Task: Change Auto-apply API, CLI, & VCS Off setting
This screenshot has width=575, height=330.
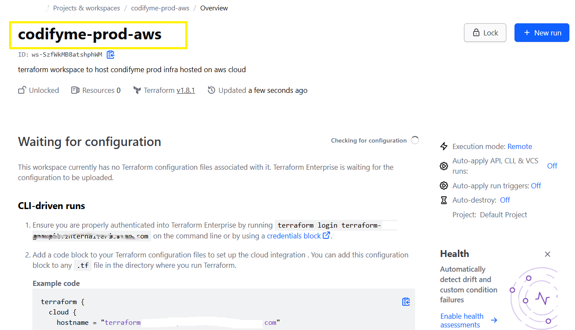Action: click(552, 166)
